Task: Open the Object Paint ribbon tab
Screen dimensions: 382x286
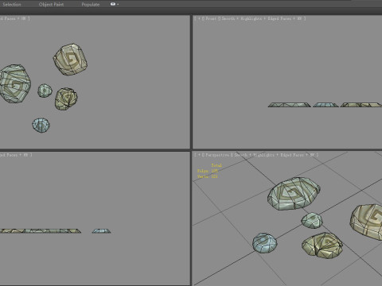Action: click(51, 4)
